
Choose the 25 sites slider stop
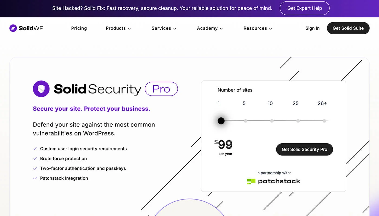(x=298, y=121)
